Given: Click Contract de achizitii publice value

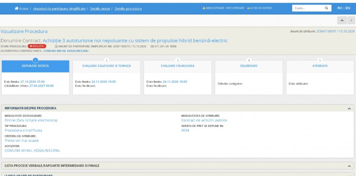Looking at the screenshot, I should (204, 120).
